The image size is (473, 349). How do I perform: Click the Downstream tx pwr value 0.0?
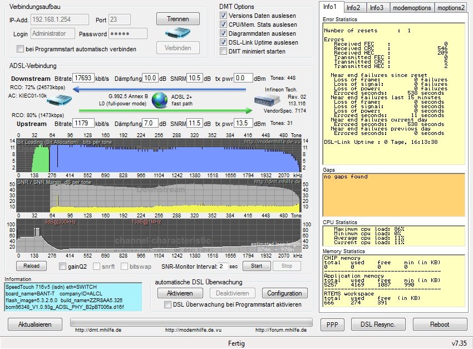pos(243,78)
